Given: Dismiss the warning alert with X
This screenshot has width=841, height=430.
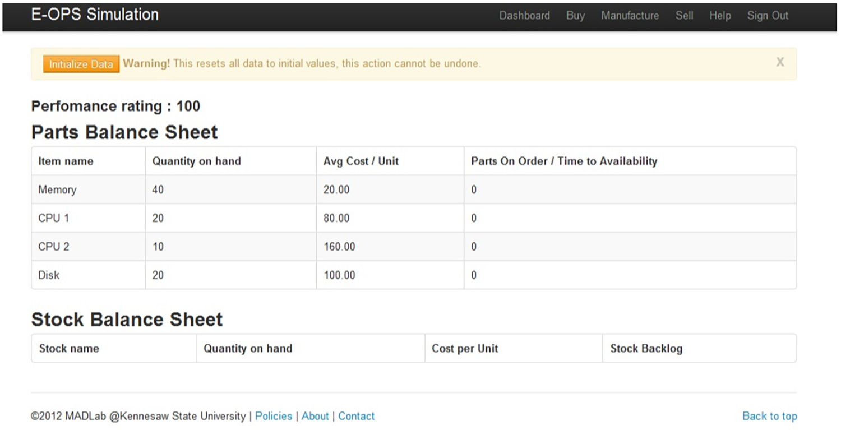Looking at the screenshot, I should coord(780,62).
